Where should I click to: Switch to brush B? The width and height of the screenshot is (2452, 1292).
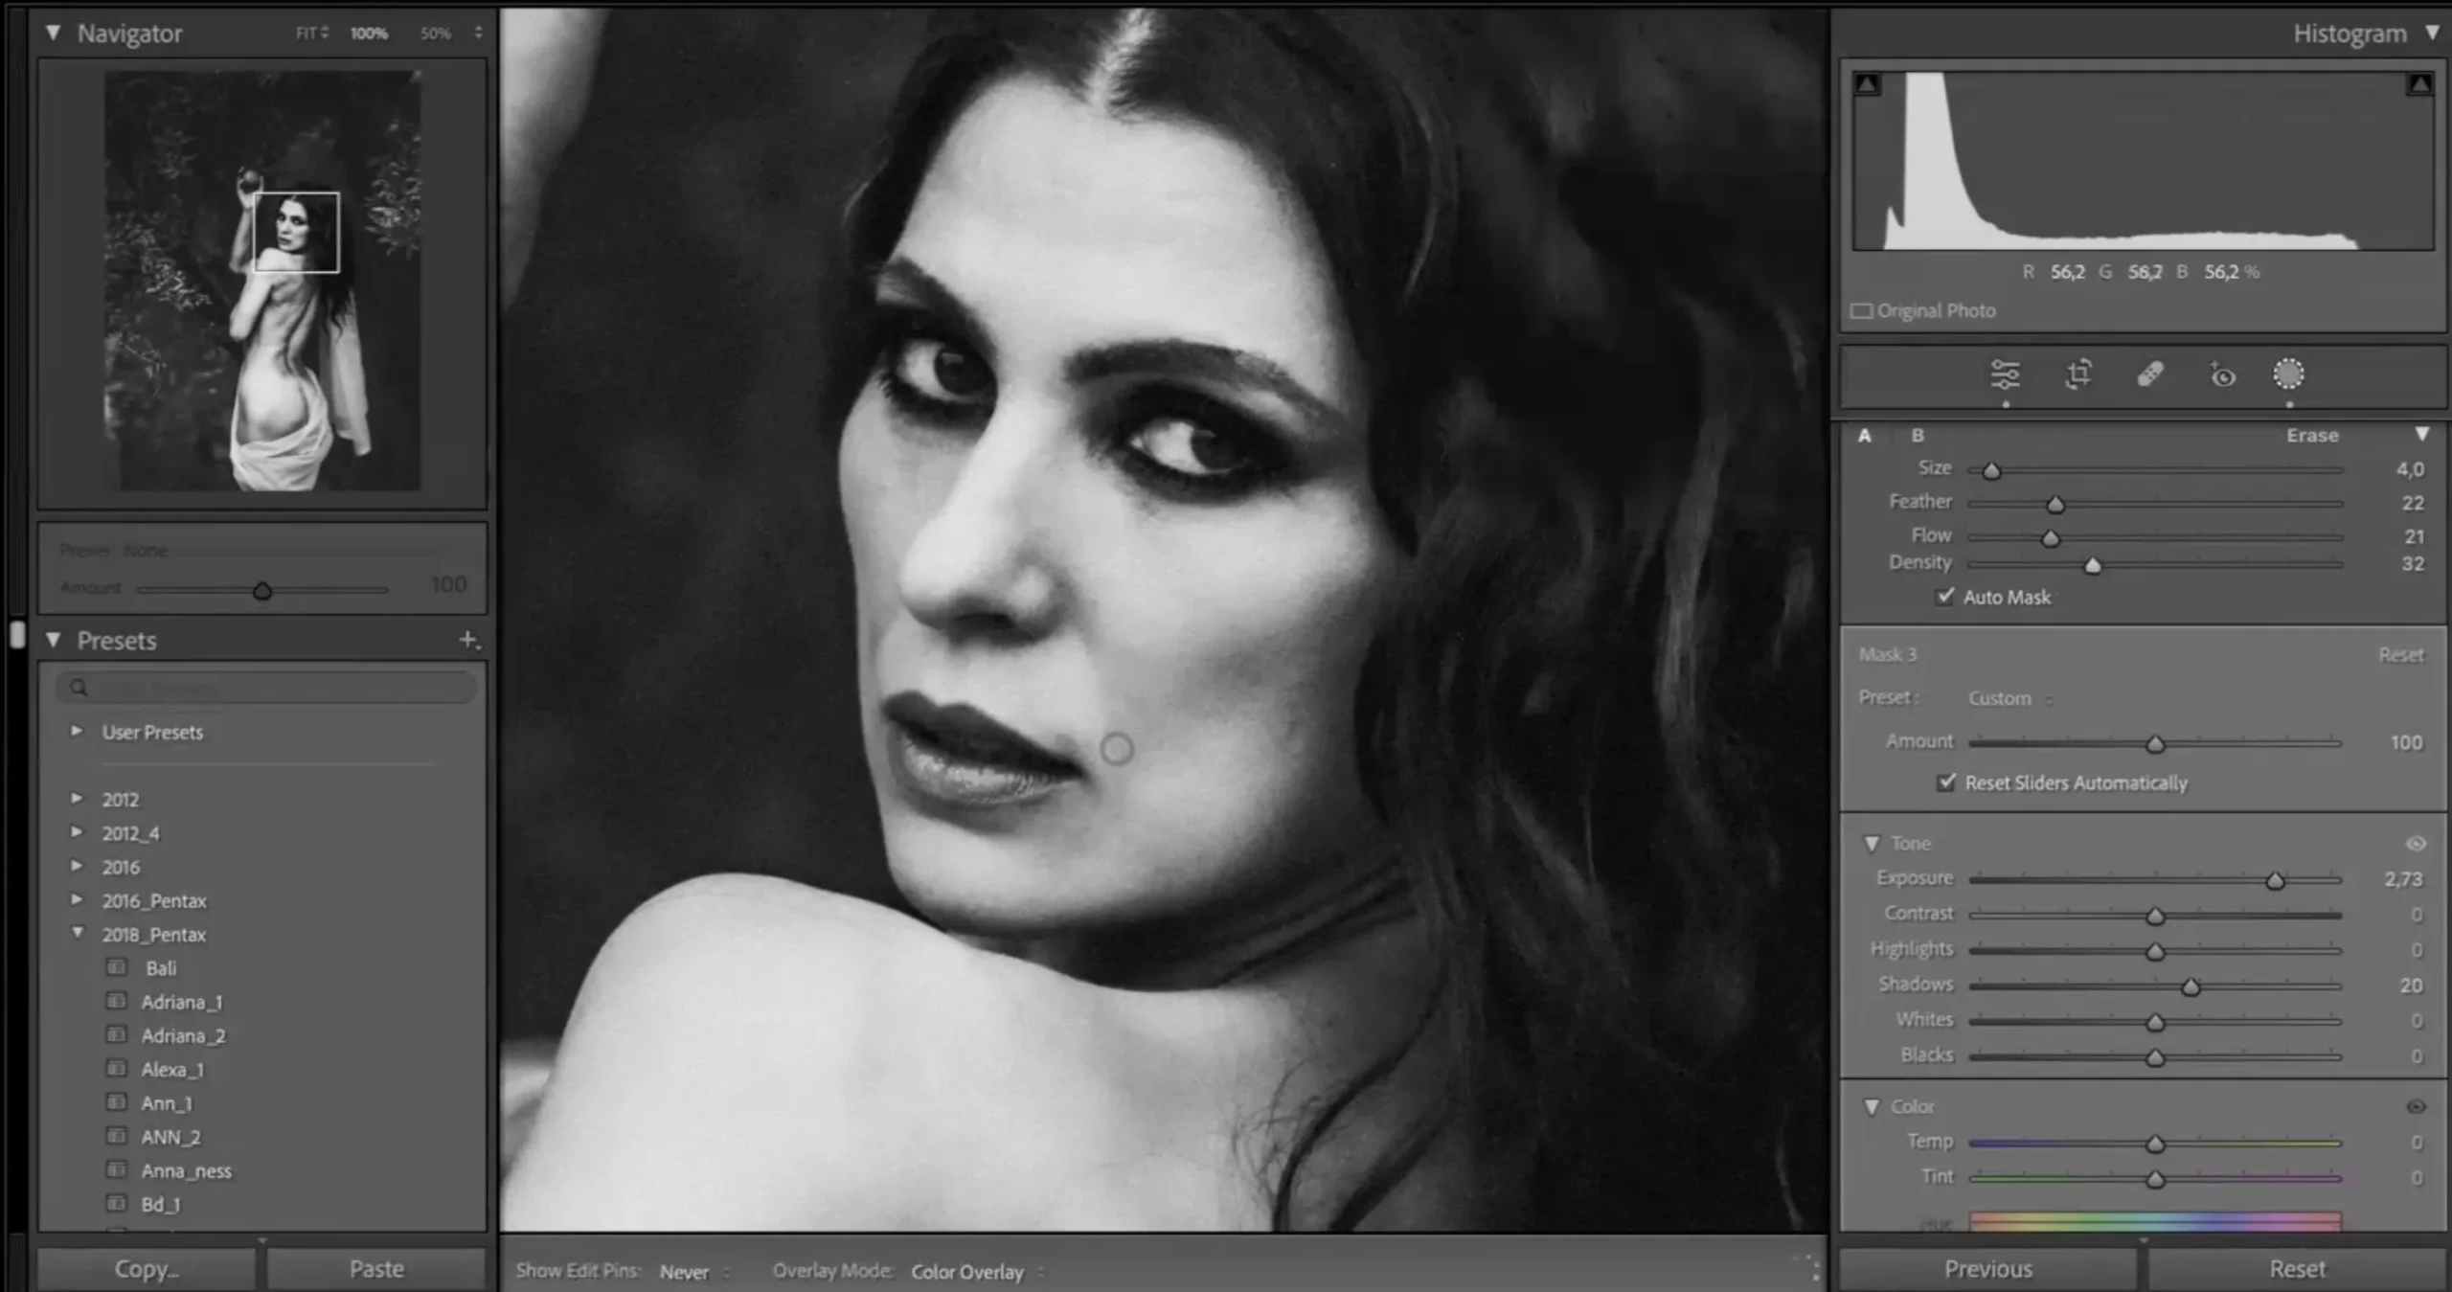(1918, 434)
